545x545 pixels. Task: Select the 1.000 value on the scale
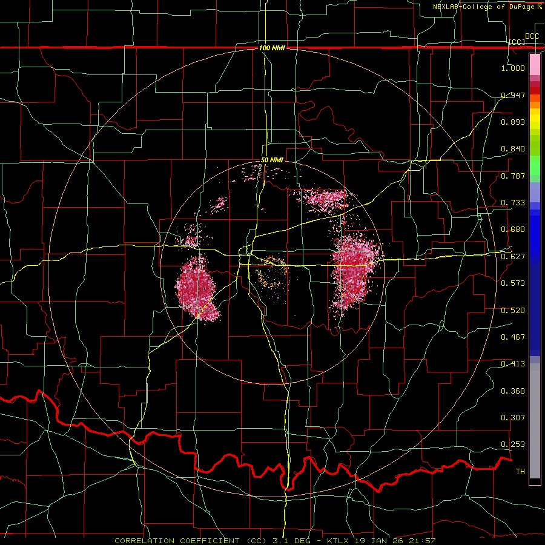pyautogui.click(x=513, y=68)
